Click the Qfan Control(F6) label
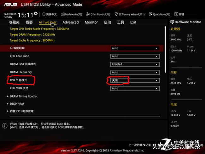The width and height of the screenshot is (205, 154). (100, 15)
